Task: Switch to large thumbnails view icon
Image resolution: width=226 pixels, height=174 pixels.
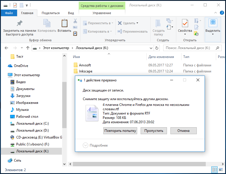Action: tap(221, 170)
